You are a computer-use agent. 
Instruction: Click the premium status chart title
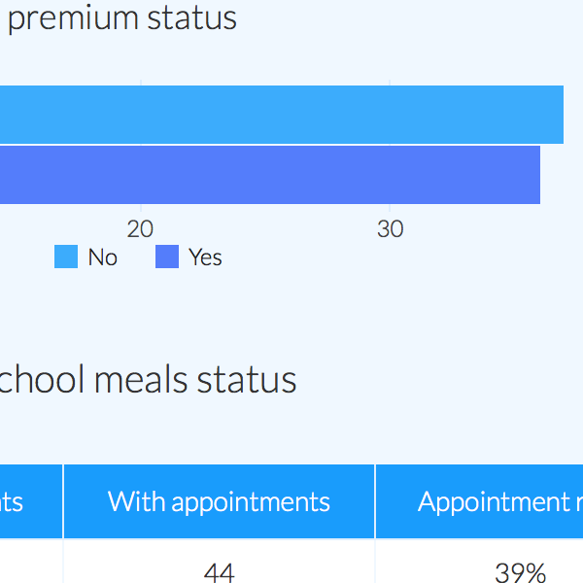pos(121,17)
